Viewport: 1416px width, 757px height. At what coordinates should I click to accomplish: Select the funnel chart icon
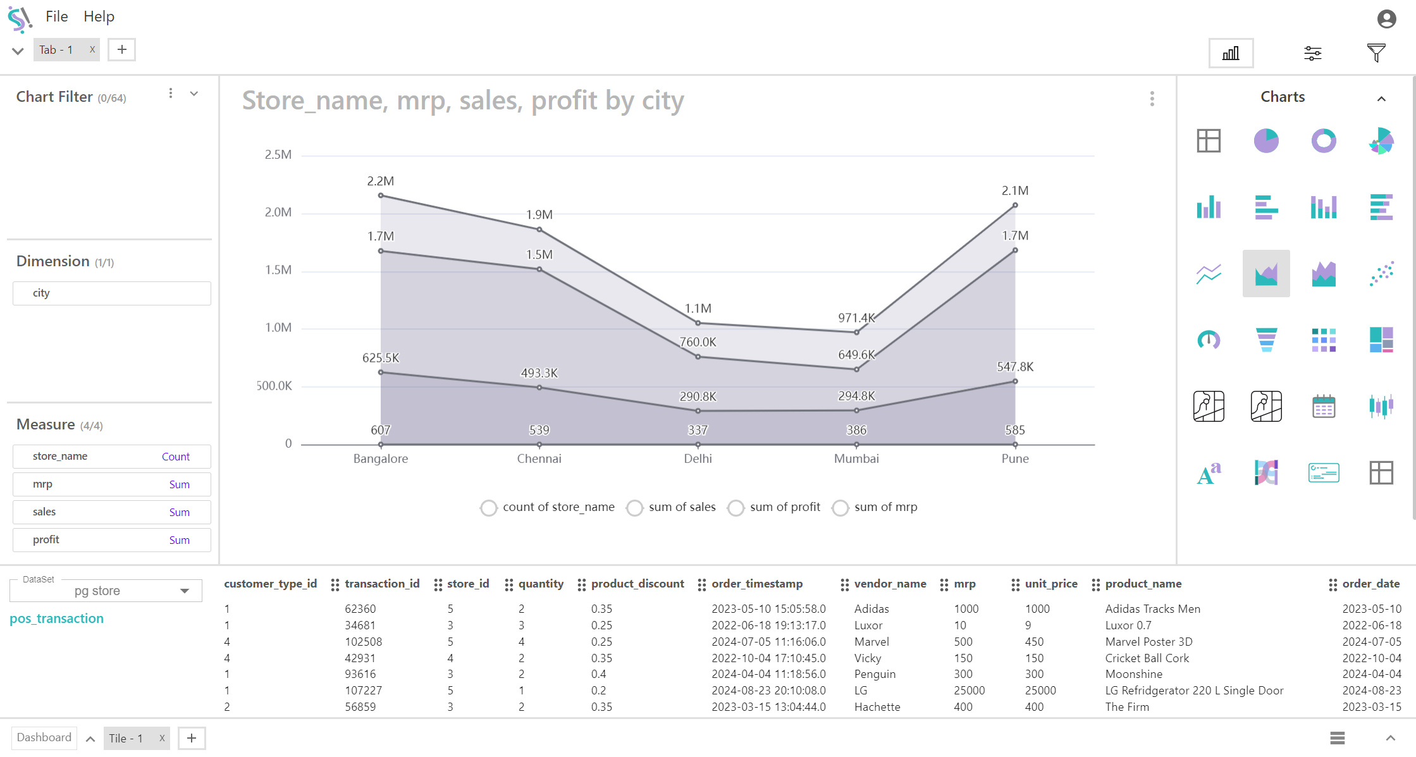[x=1265, y=340]
